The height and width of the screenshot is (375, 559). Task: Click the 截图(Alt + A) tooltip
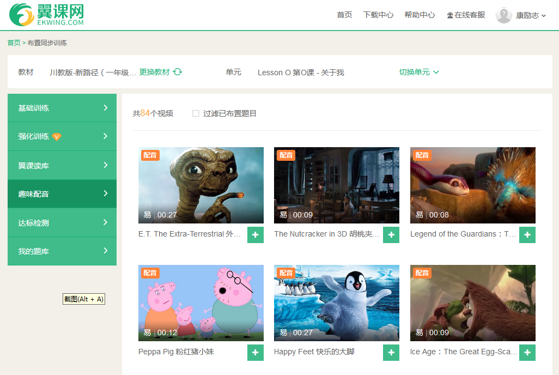[84, 299]
